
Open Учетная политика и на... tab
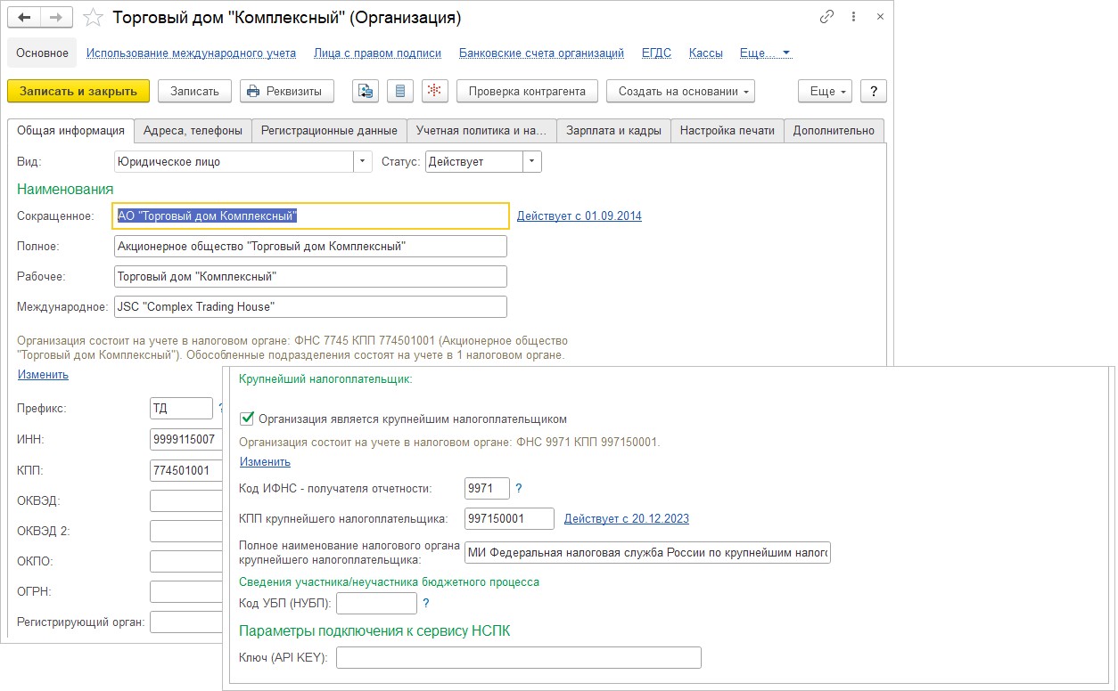click(x=481, y=130)
